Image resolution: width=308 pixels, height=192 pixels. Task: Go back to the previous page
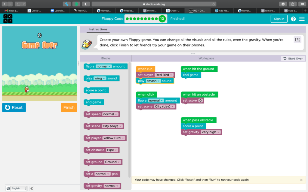4,4
